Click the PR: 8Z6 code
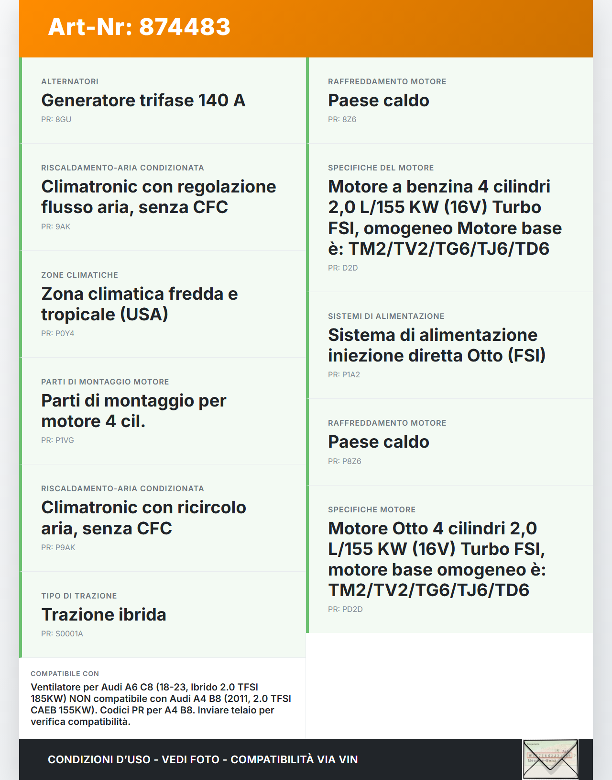612x780 pixels. 342,120
